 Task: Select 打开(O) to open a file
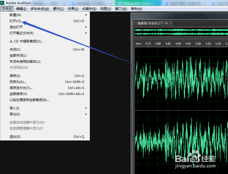click(x=15, y=21)
